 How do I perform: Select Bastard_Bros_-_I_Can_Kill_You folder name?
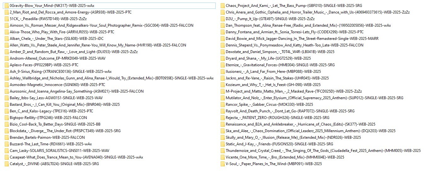pos(65,105)
